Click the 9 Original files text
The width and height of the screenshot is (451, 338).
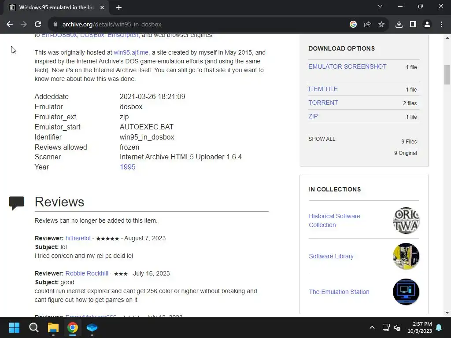click(x=405, y=153)
